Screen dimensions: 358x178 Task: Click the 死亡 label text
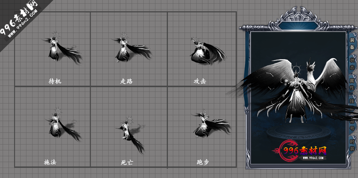(x=127, y=162)
